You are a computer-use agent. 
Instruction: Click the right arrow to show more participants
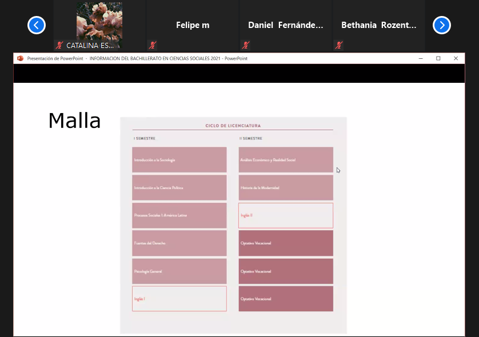tap(442, 25)
